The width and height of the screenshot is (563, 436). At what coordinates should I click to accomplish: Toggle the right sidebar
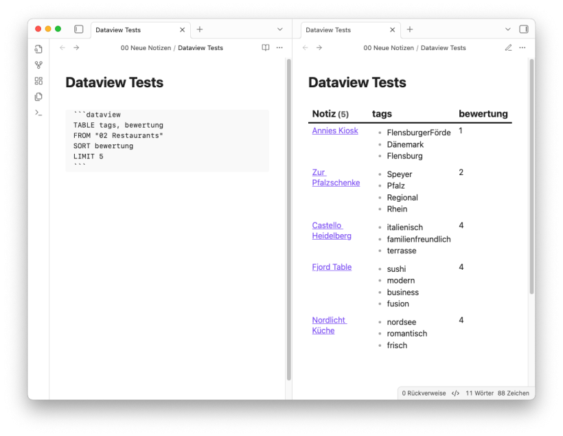click(524, 30)
